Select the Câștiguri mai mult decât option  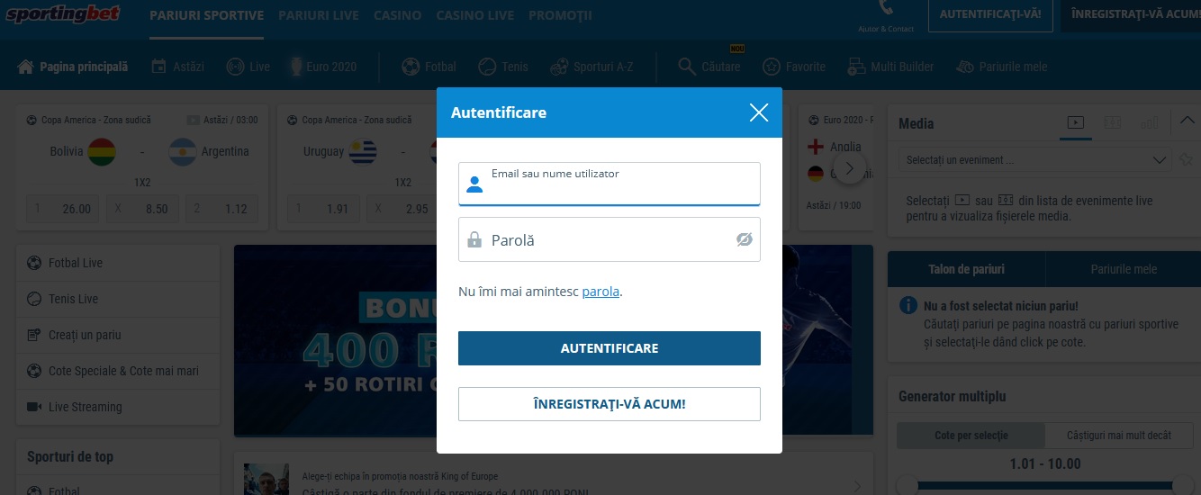click(x=1119, y=436)
